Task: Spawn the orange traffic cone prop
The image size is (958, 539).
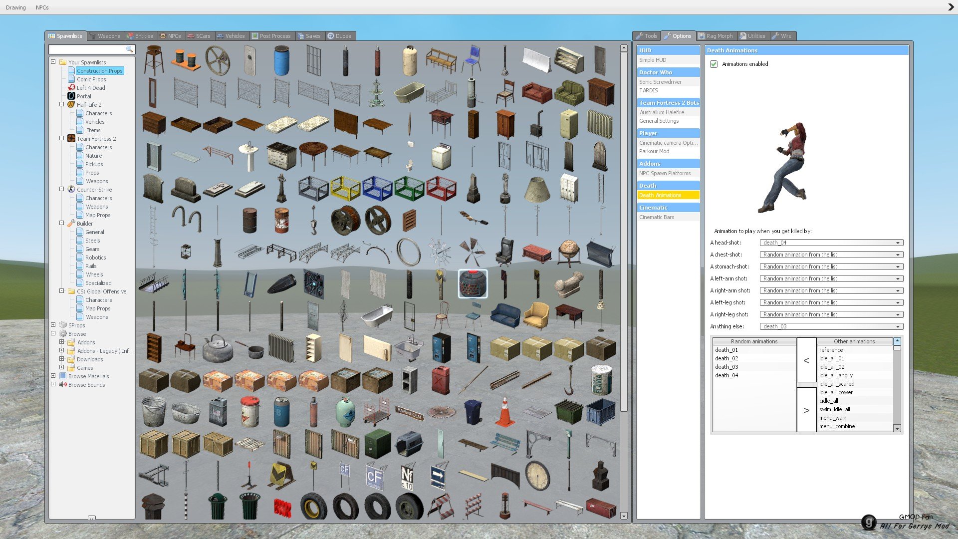Action: [x=504, y=412]
